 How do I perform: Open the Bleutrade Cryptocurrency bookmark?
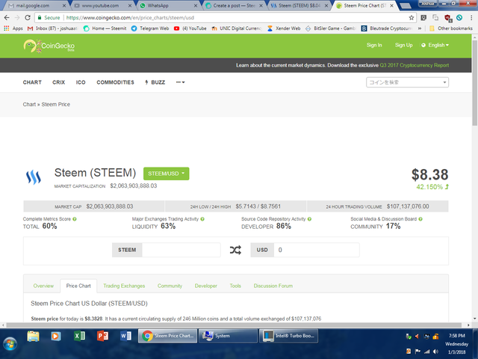click(x=387, y=28)
